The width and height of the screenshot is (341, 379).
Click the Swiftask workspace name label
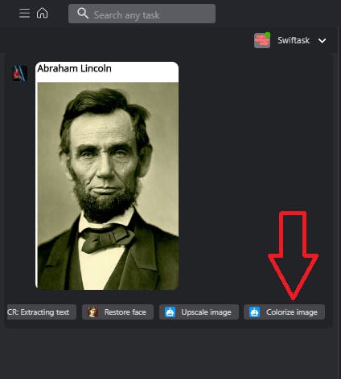pos(294,40)
